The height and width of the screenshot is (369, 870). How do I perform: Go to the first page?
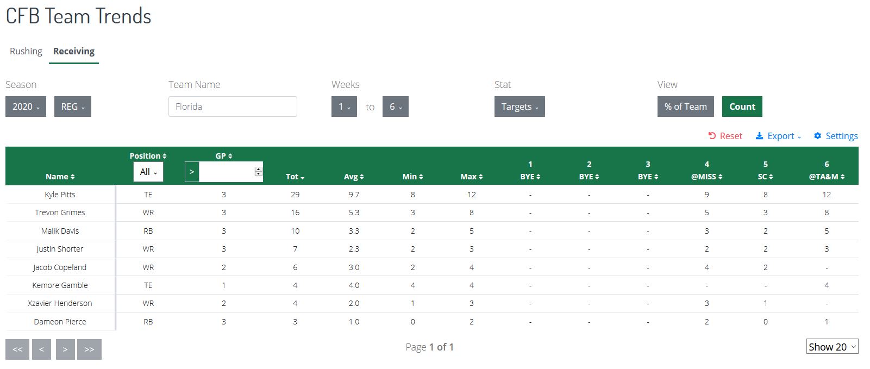click(x=17, y=349)
